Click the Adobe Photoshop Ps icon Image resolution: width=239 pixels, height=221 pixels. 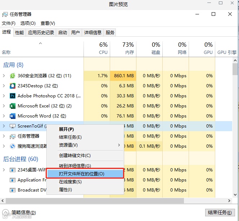pyautogui.click(x=13, y=96)
